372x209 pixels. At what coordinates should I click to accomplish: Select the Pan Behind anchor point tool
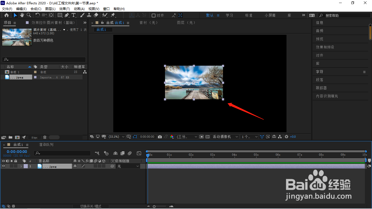coord(51,15)
